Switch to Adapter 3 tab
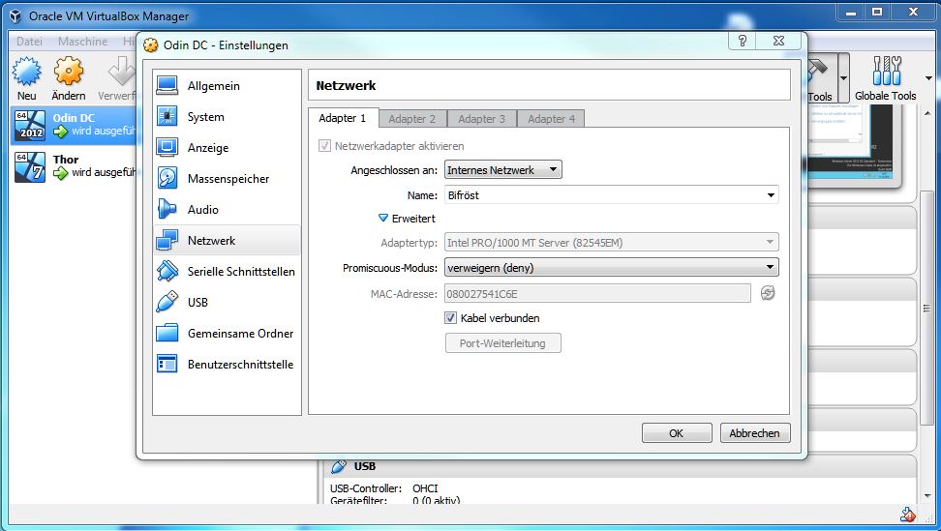941x531 pixels. tap(481, 119)
